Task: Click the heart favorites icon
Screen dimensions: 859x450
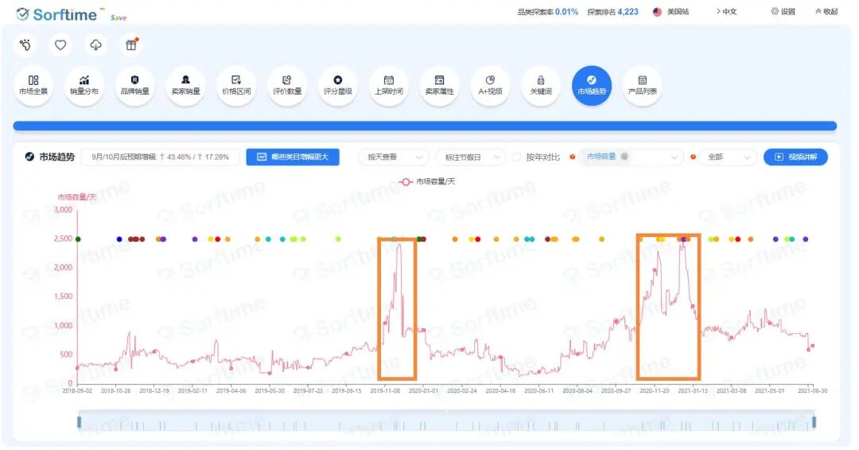Action: [60, 45]
